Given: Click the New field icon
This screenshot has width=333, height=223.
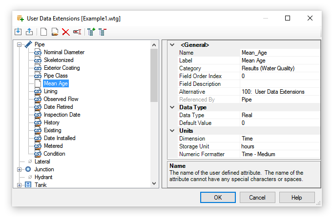Looking at the screenshot, I should click(x=43, y=32).
